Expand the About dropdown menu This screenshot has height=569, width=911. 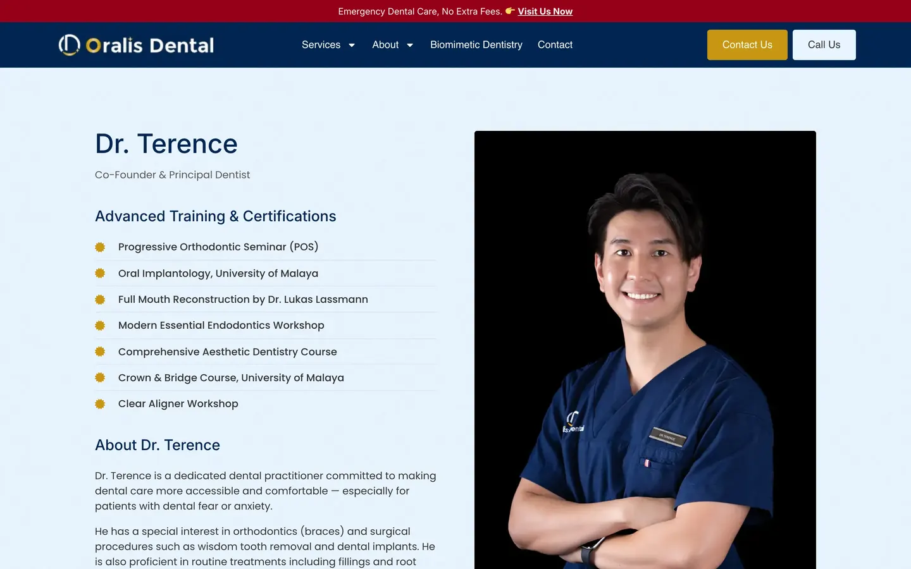[393, 45]
